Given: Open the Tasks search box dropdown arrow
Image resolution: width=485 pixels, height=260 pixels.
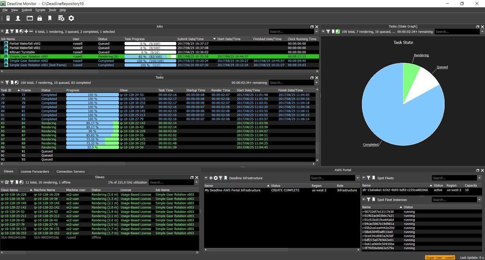Looking at the screenshot, I should pos(317,83).
